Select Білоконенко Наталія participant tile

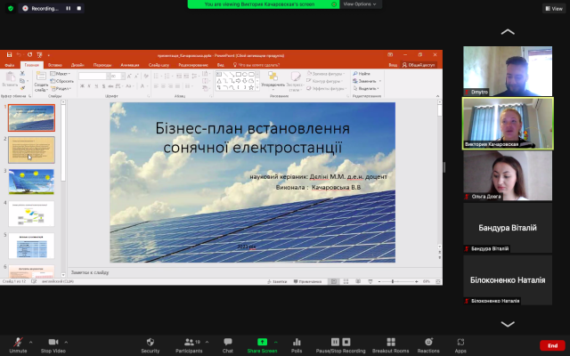point(508,280)
